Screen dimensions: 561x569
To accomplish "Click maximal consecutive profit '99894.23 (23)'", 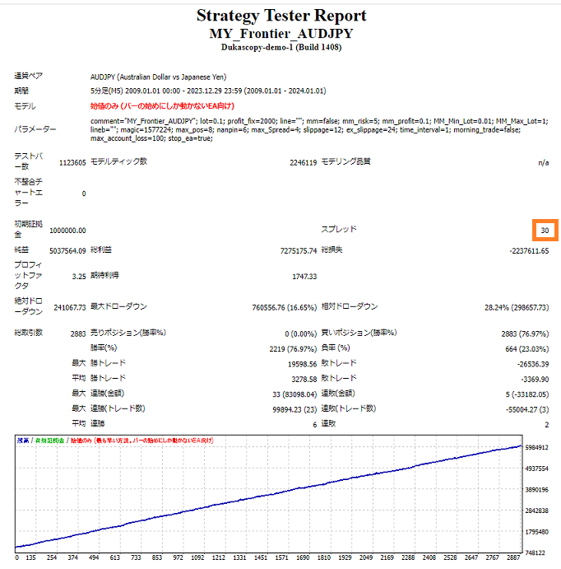I will 294,410.
